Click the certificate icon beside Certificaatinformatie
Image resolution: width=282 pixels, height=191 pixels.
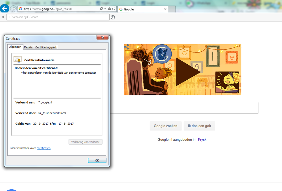pyautogui.click(x=18, y=59)
